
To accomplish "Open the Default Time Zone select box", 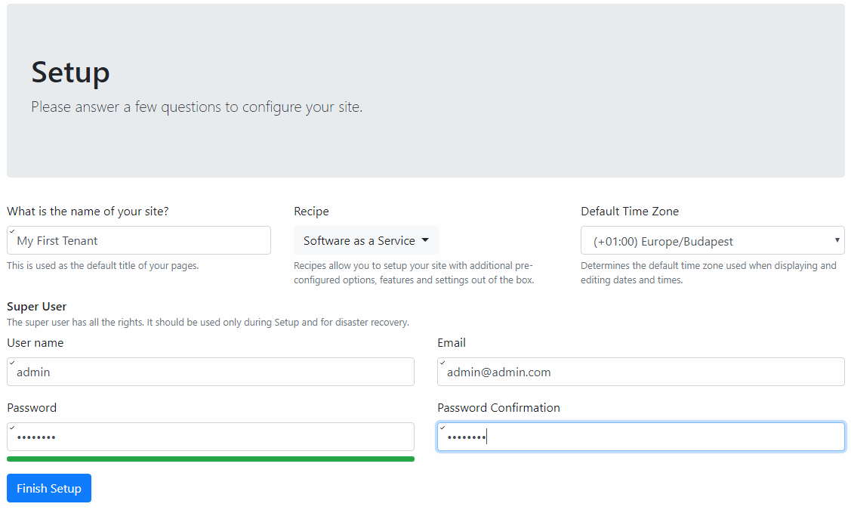I will [x=713, y=240].
